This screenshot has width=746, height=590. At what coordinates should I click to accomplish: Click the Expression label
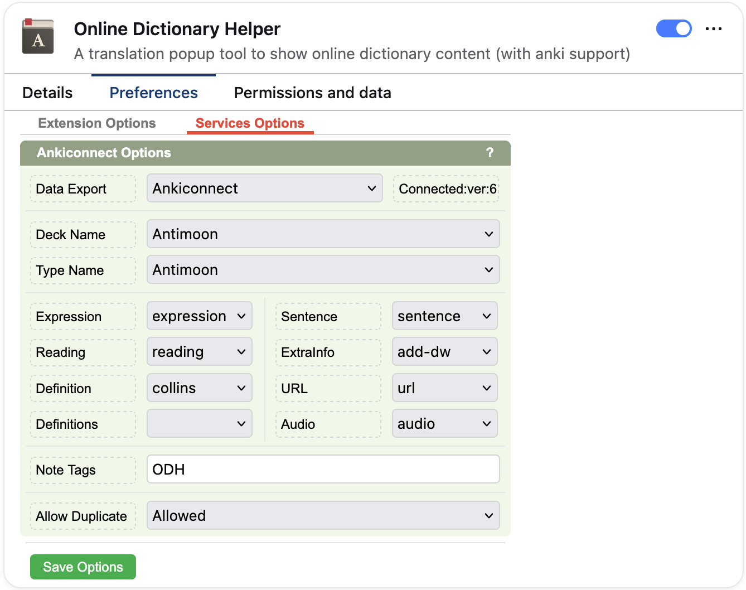pyautogui.click(x=83, y=317)
